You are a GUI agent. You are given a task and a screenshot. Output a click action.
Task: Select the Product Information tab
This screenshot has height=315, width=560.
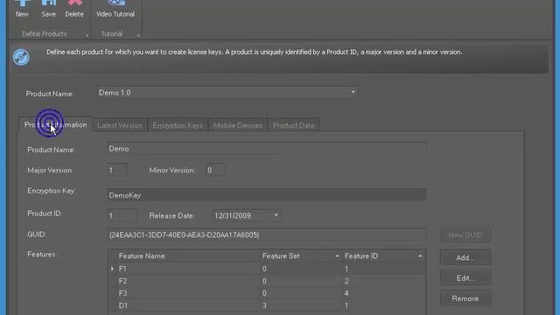[55, 124]
